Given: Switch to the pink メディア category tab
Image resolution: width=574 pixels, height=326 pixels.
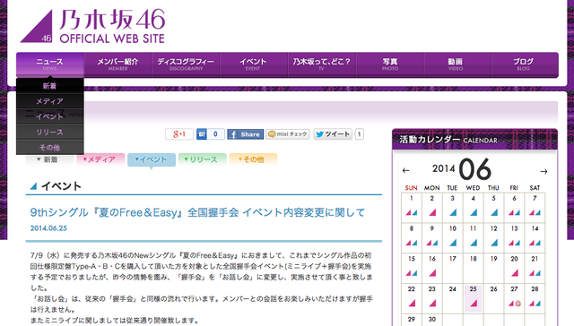Looking at the screenshot, I should [x=100, y=159].
